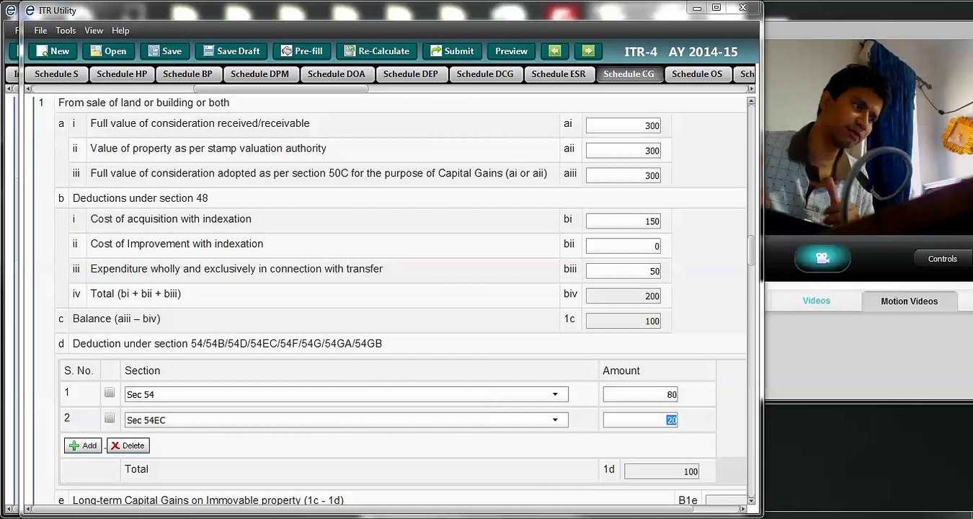
Task: Delete the selected deduction row
Action: click(128, 445)
